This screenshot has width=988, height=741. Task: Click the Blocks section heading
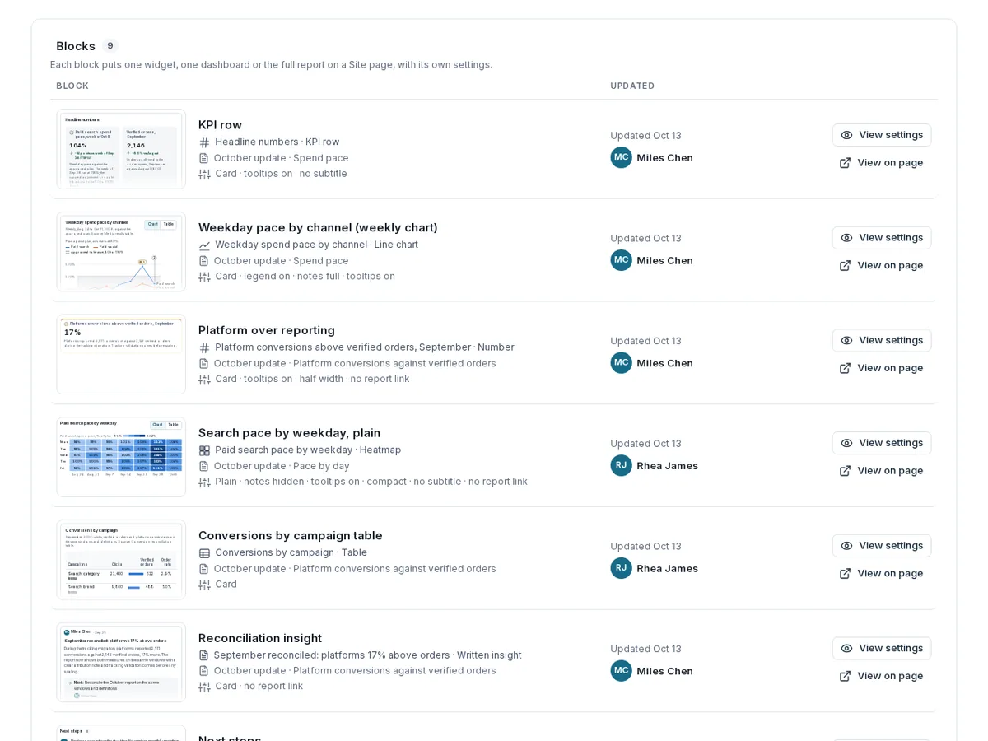pos(76,46)
